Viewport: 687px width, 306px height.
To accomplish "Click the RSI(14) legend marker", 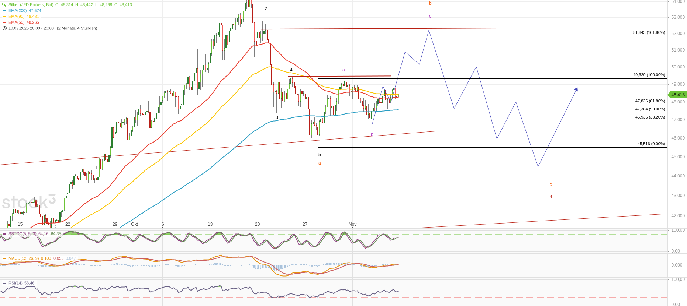I will pos(5,283).
